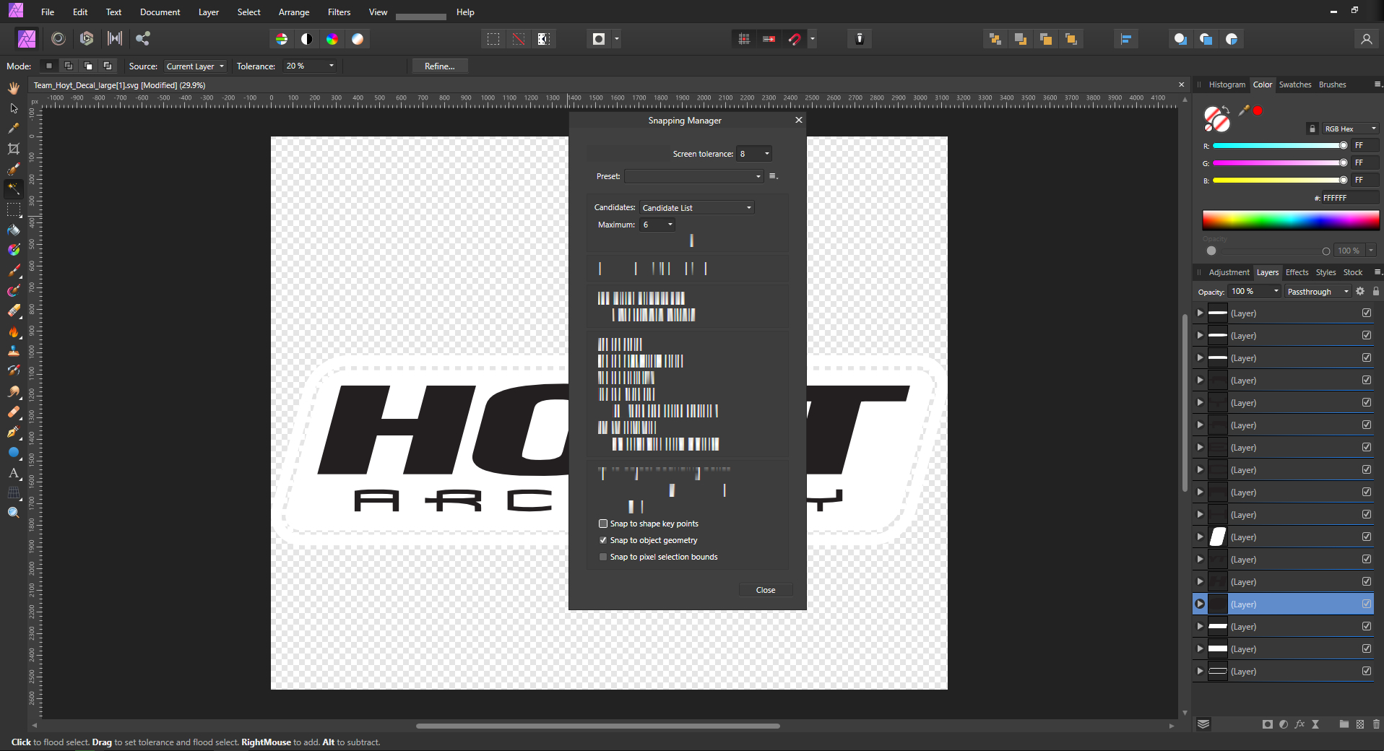Open the Screen tolerance dropdown

pyautogui.click(x=754, y=154)
